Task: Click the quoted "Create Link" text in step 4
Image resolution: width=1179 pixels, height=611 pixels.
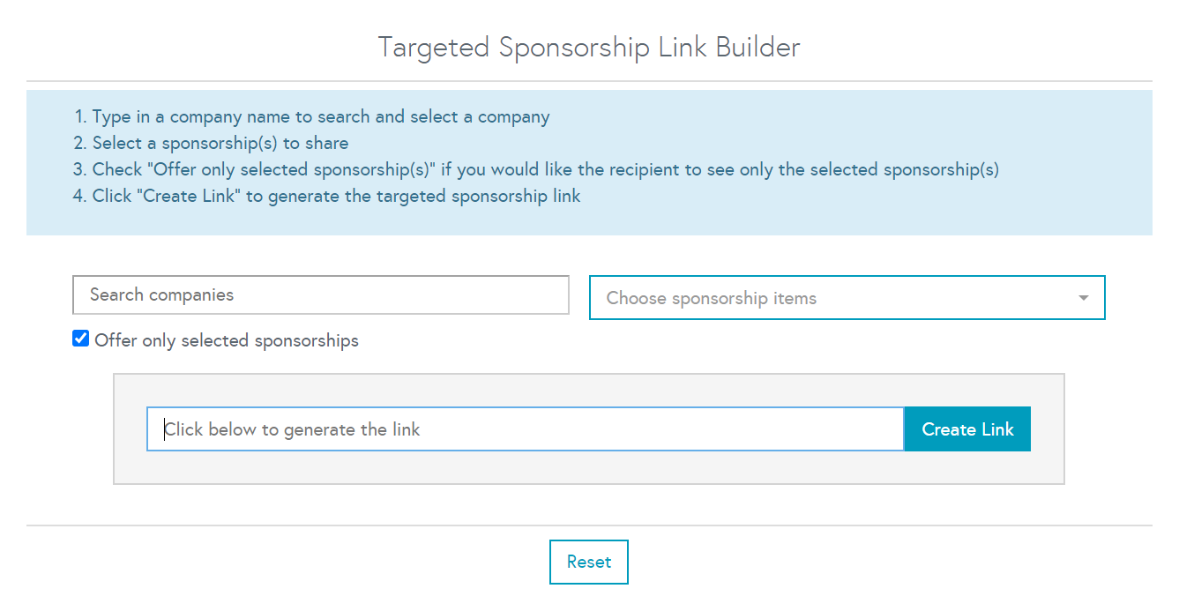Action: [x=187, y=196]
